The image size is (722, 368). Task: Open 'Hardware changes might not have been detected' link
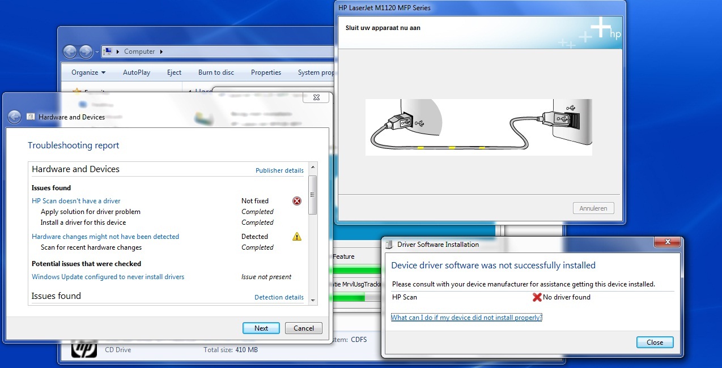pos(105,237)
